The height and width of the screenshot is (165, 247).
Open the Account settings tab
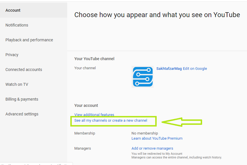(13, 10)
